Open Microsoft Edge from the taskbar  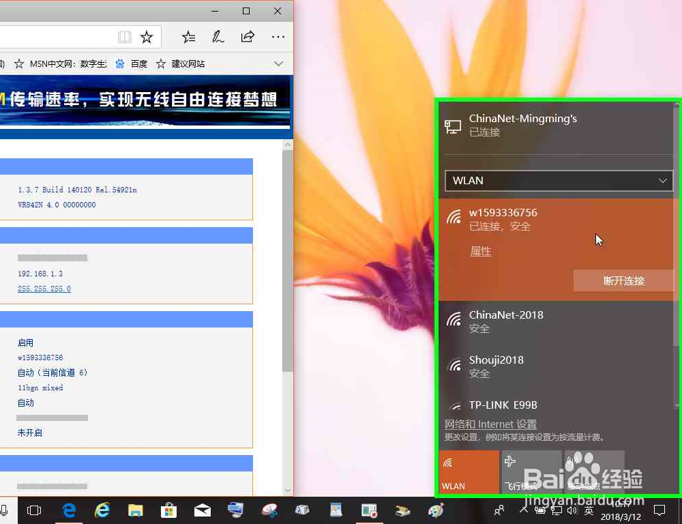click(68, 510)
